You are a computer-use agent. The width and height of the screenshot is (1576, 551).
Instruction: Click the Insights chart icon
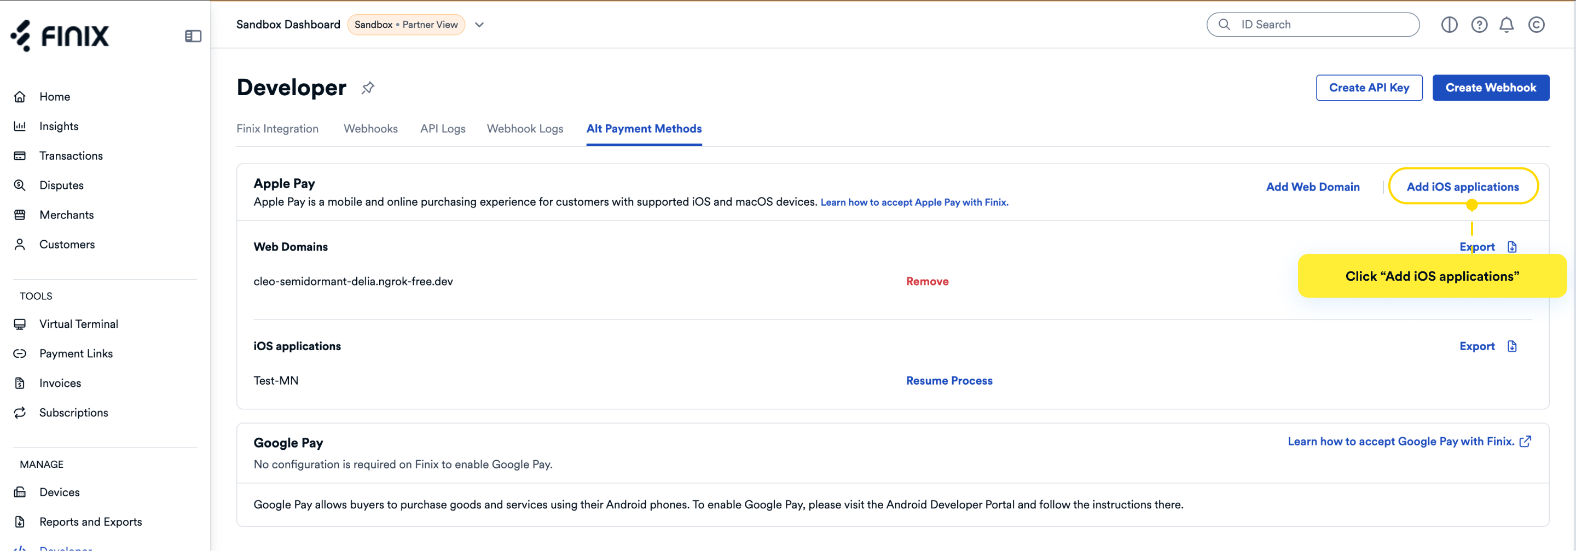pyautogui.click(x=20, y=126)
